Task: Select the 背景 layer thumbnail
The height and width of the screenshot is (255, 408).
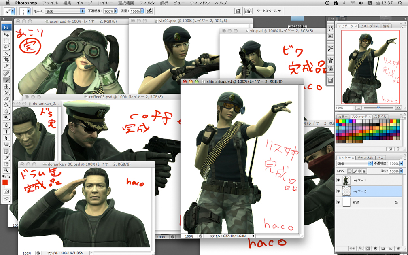Action: (346, 202)
